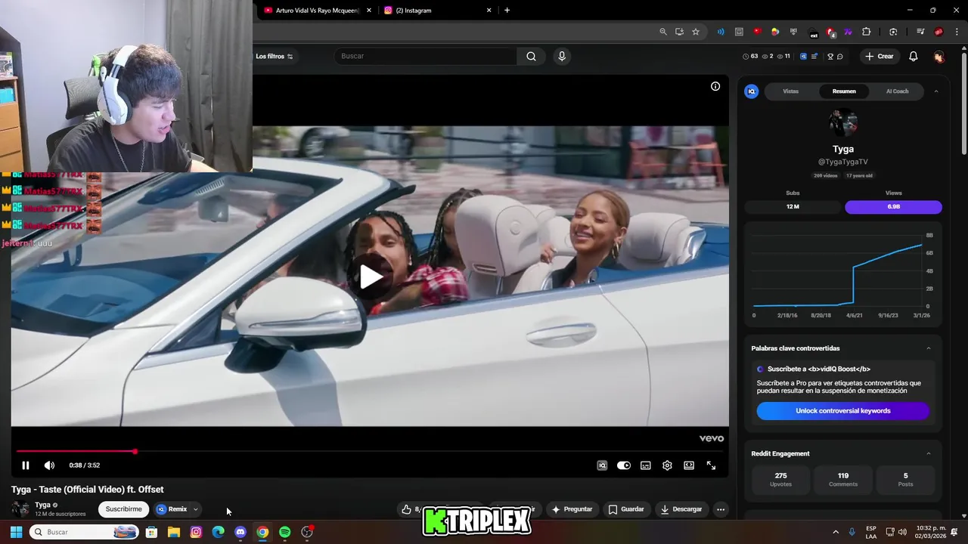Enter fullscreen mode on the video
This screenshot has width=968, height=544.
(711, 465)
